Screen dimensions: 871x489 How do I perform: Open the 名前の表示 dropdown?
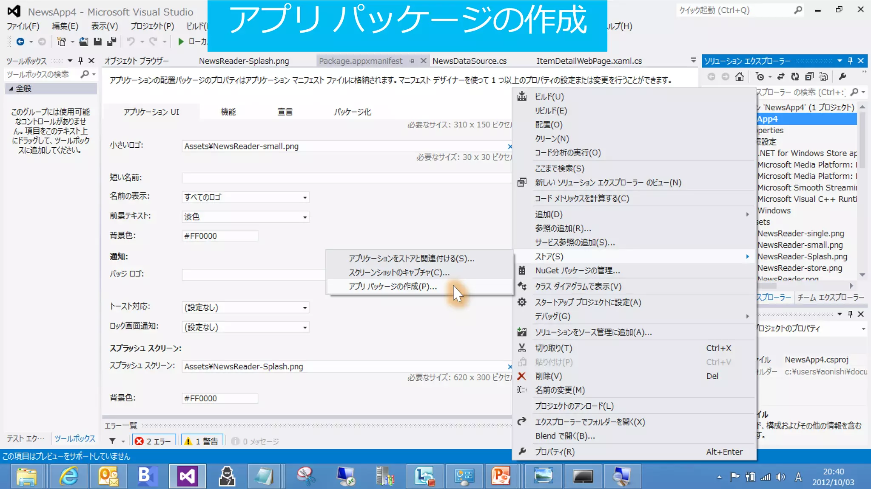pos(305,197)
